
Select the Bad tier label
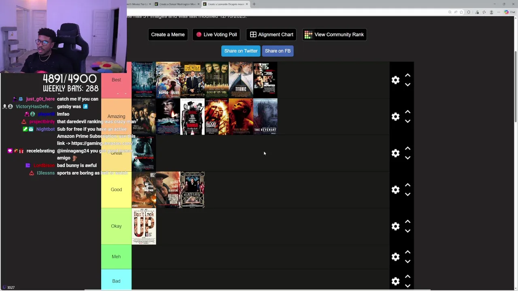point(116,281)
